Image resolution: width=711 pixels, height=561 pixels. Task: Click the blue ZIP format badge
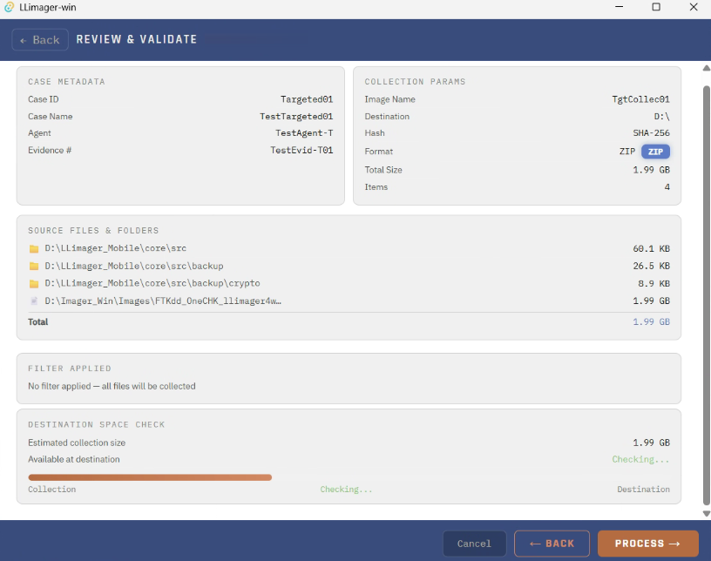tap(655, 152)
